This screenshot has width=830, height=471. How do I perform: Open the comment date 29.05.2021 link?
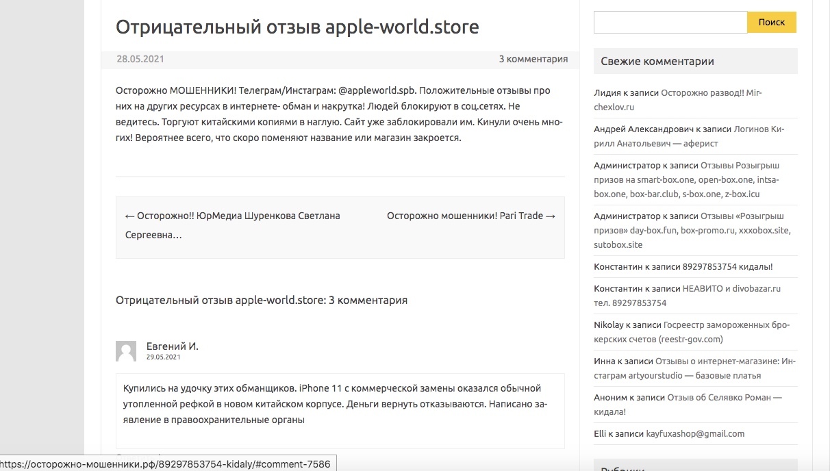pyautogui.click(x=163, y=357)
